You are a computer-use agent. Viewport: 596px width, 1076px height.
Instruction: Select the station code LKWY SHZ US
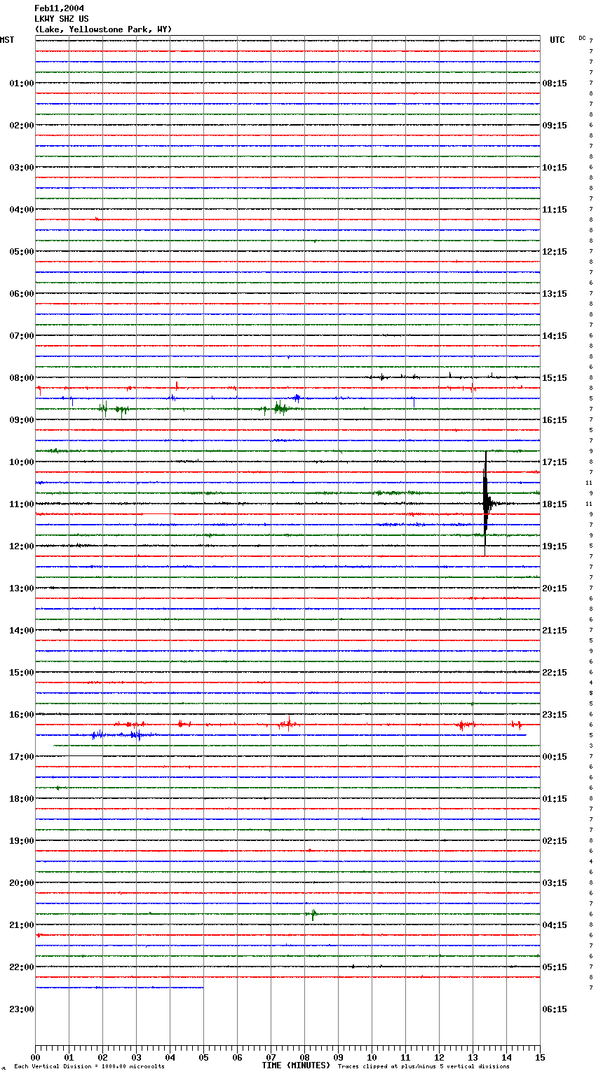pos(62,19)
